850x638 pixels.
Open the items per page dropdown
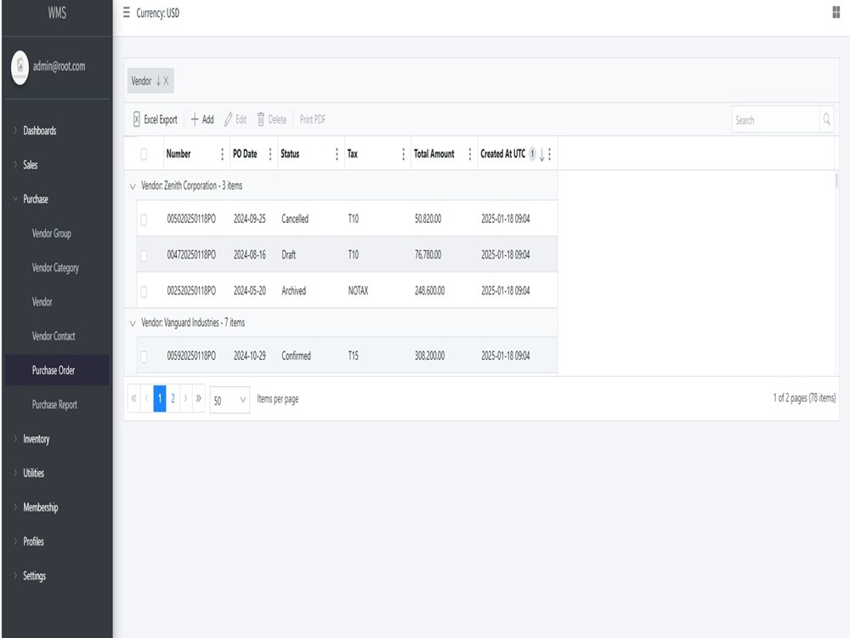[x=229, y=400]
